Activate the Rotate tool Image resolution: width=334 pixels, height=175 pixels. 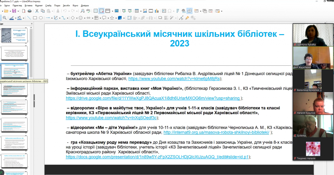click(x=129, y=18)
